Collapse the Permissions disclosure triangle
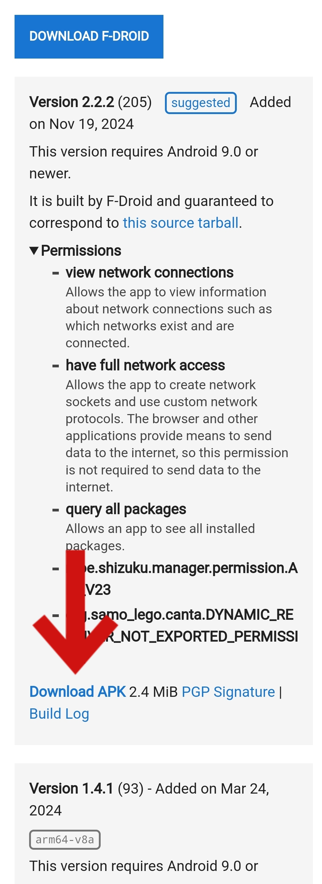 point(34,251)
